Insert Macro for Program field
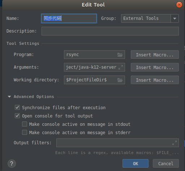The image size is (185, 171). point(155,55)
